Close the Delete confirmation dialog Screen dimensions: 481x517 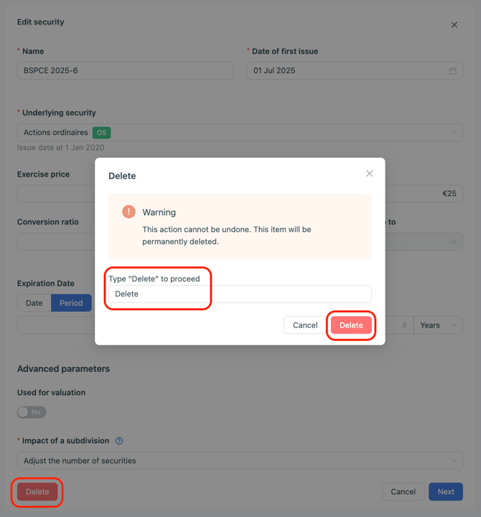coord(370,174)
